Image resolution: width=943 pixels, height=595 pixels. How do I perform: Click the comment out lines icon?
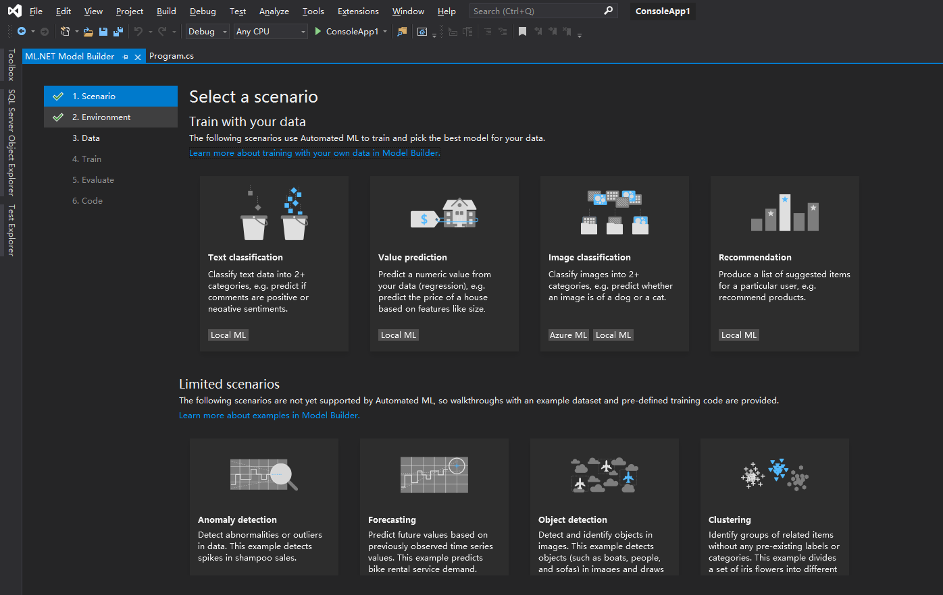(488, 31)
